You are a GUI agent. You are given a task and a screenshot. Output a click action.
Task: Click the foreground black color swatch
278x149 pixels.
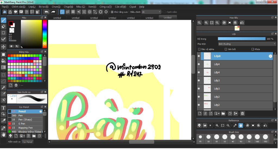pyautogui.click(x=11, y=23)
